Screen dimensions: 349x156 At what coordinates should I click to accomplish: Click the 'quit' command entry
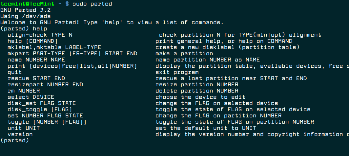pyautogui.click(x=15, y=72)
